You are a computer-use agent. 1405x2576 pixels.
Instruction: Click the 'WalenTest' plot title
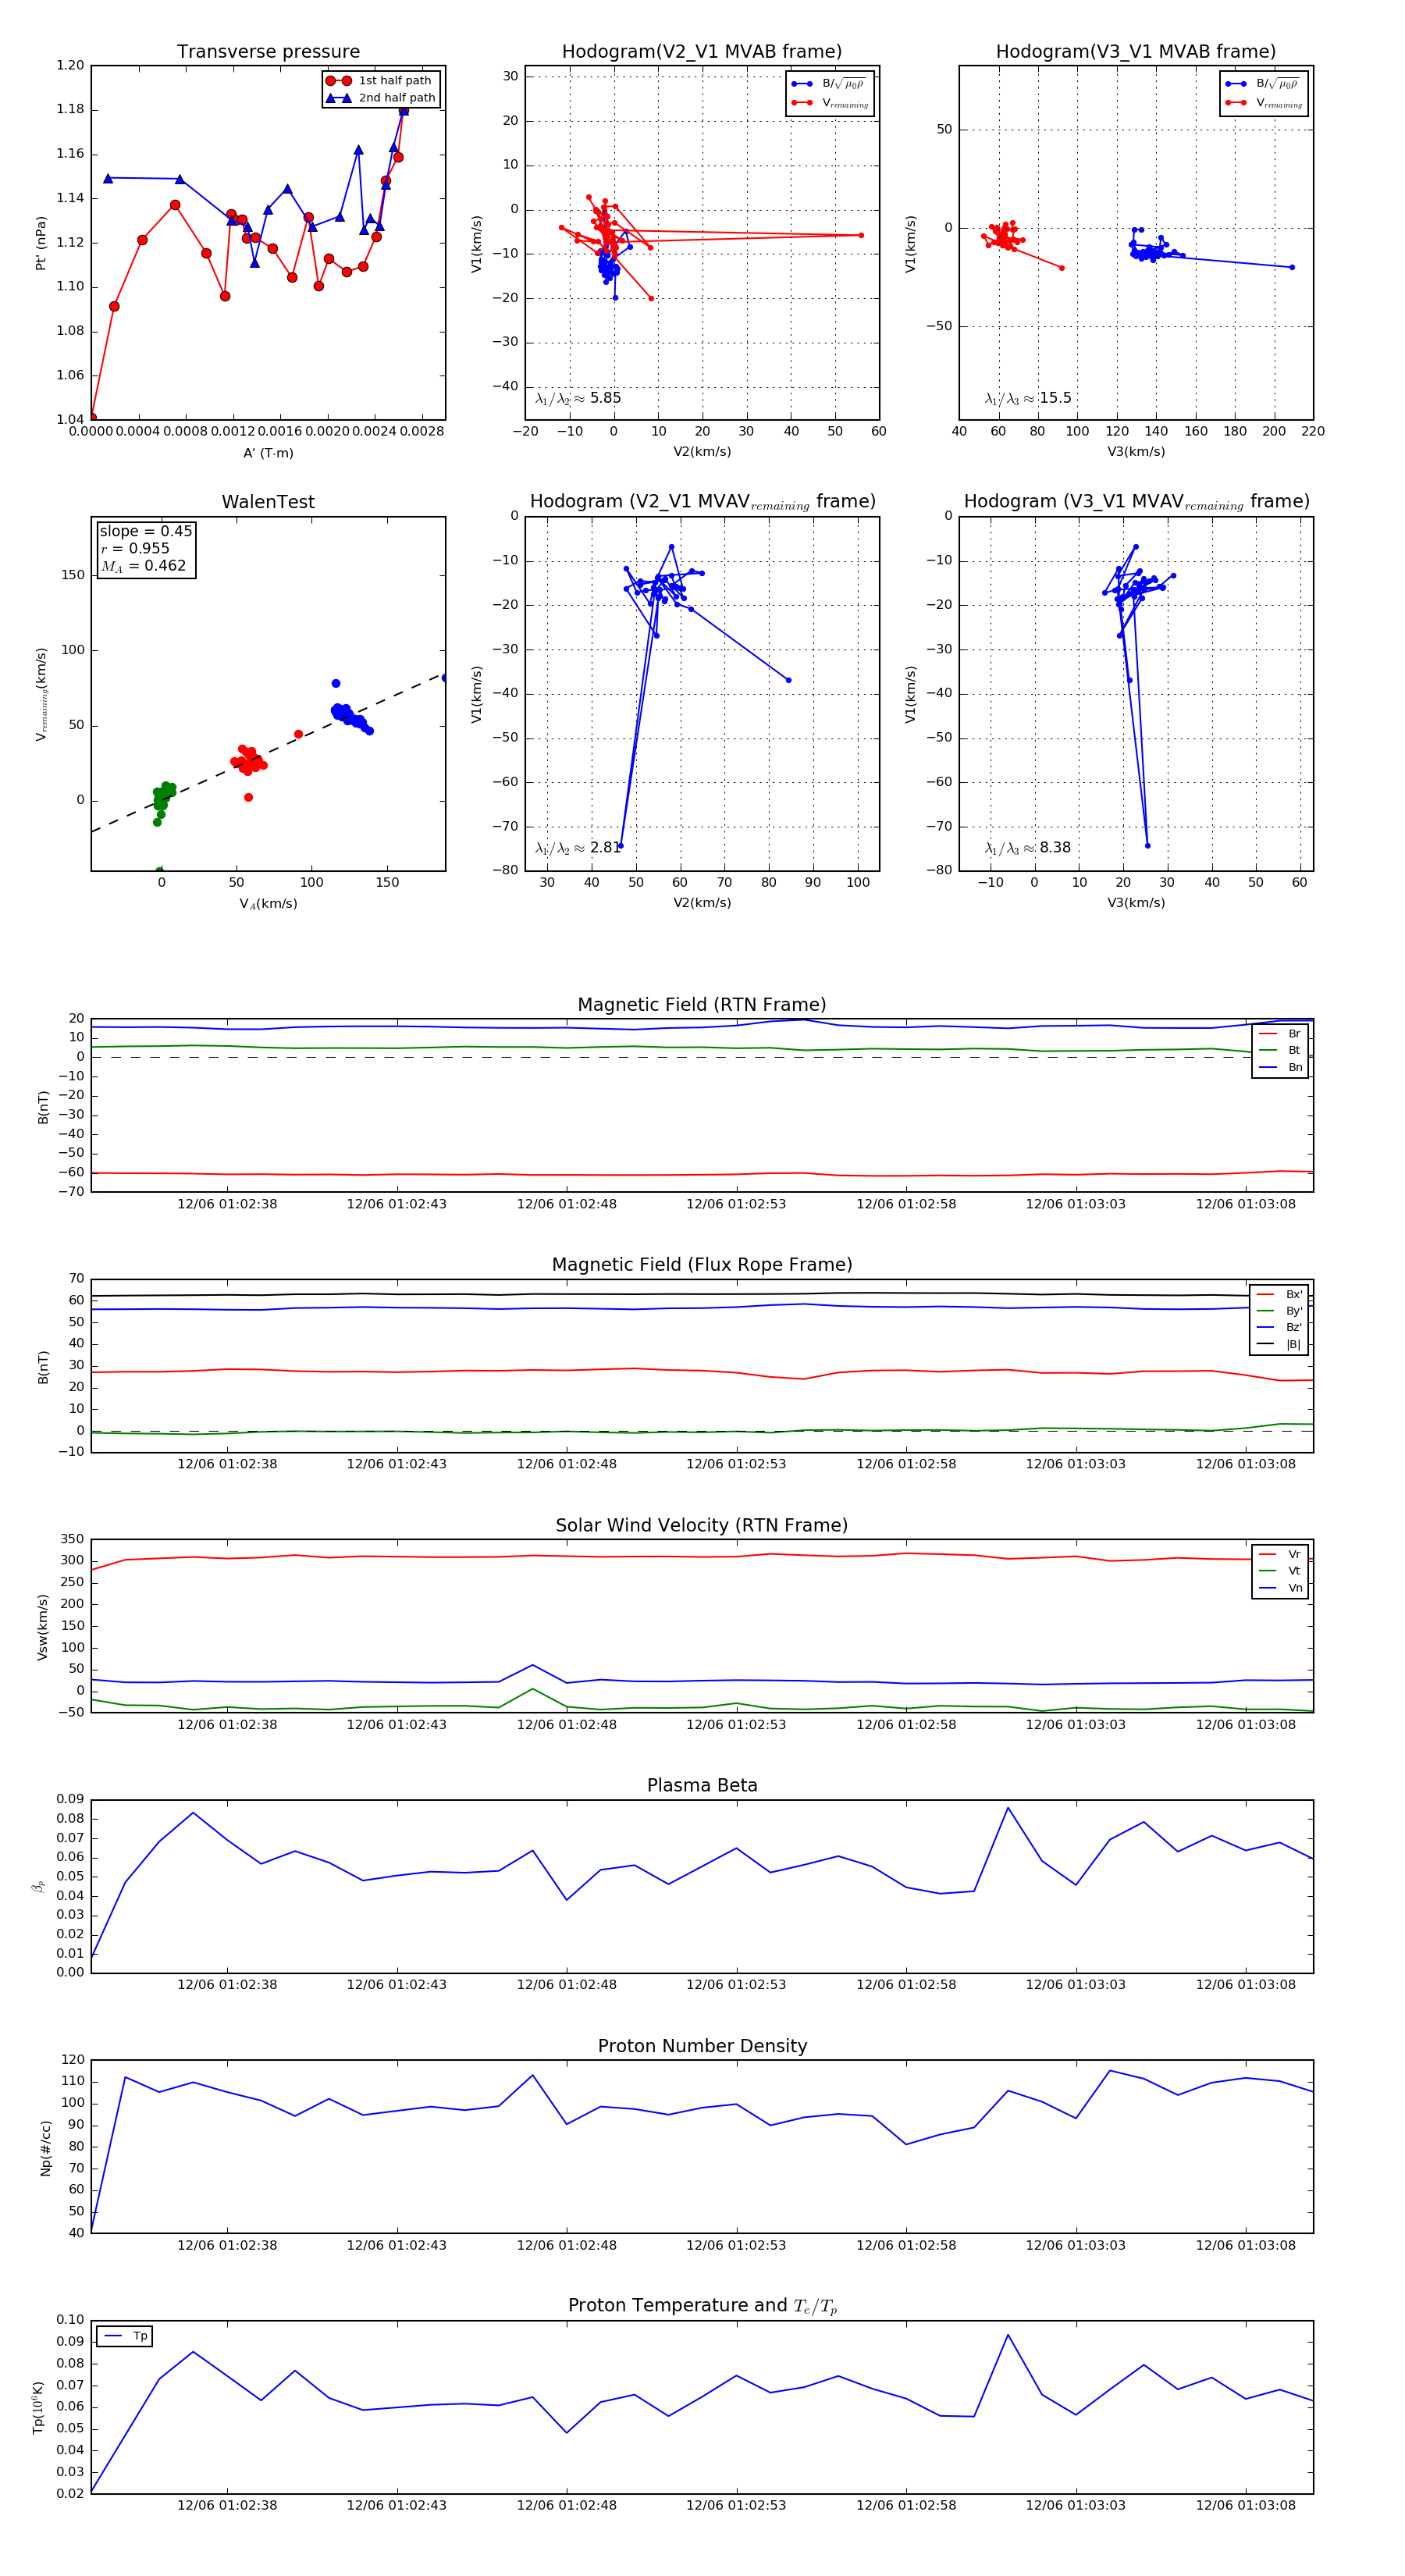click(268, 502)
